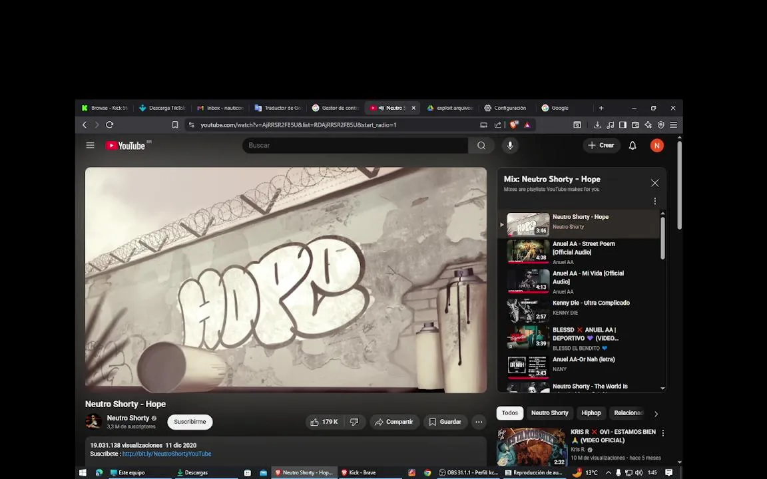
Task: Switch to Gmail Inbox tab
Action: (220, 108)
